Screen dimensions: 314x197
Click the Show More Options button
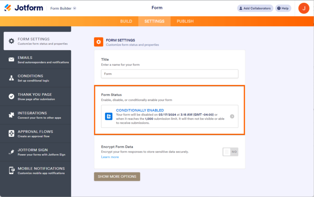[x=117, y=177]
